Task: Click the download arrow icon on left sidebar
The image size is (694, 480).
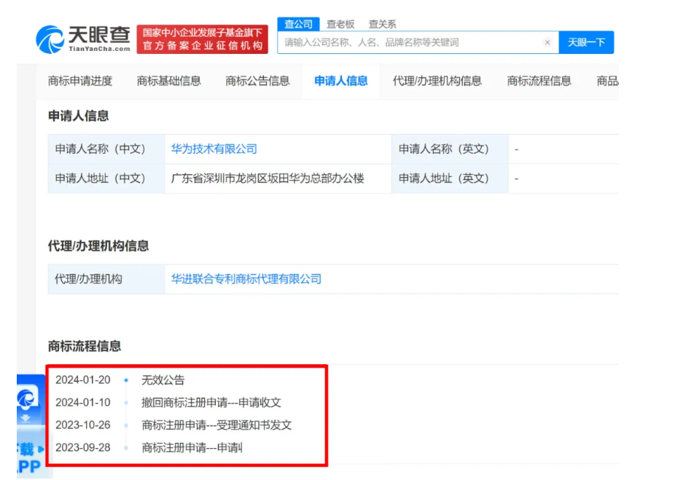Action: [x=26, y=419]
